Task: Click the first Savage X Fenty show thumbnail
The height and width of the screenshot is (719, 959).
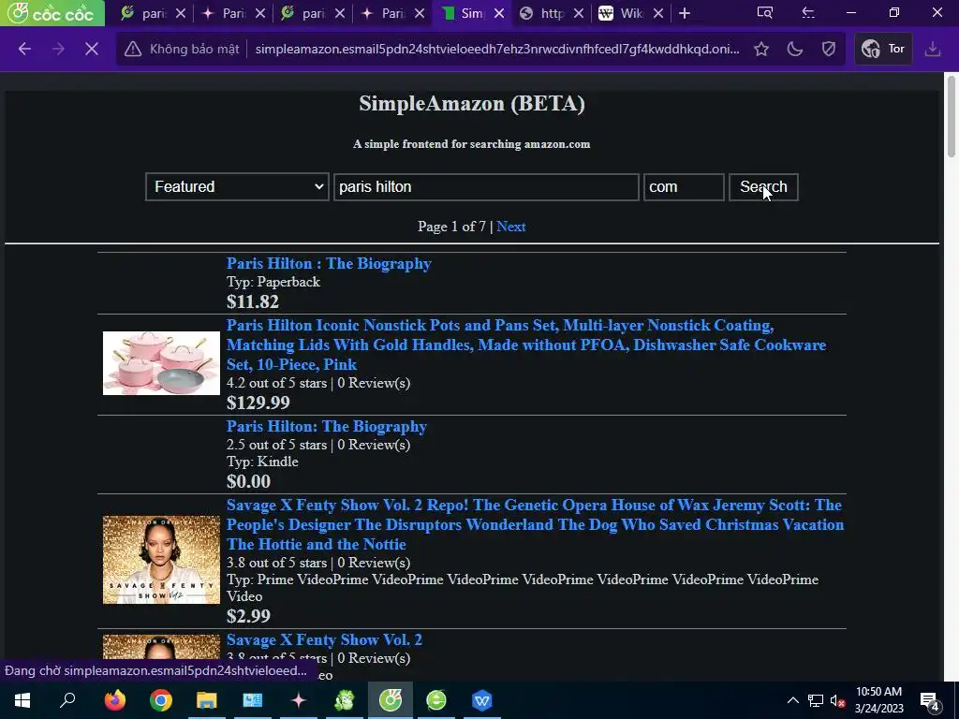Action: point(161,560)
